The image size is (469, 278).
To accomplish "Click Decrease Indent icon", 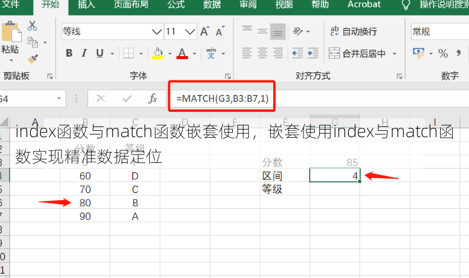I will [x=298, y=53].
